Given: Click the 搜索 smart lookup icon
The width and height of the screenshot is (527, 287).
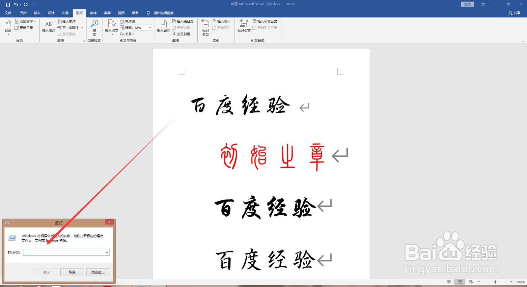Looking at the screenshot, I should (x=95, y=28).
